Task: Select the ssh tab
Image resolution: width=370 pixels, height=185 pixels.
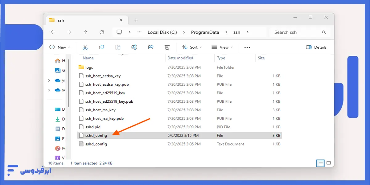Action: pyautogui.click(x=86, y=20)
